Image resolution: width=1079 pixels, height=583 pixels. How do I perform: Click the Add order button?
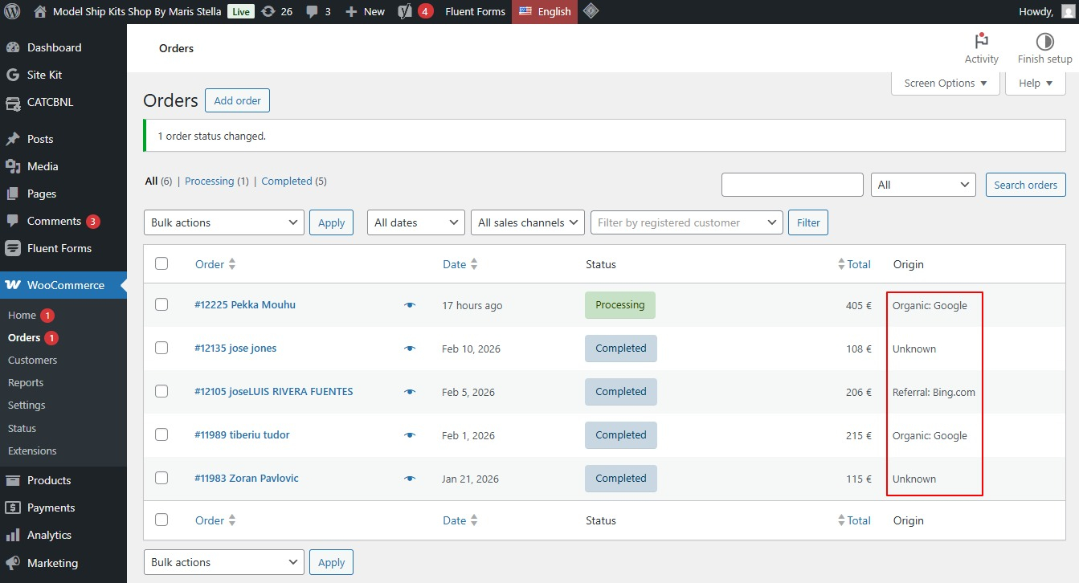point(237,100)
